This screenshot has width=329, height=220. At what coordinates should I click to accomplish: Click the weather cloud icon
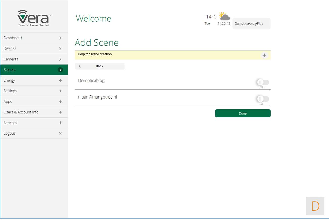[224, 16]
